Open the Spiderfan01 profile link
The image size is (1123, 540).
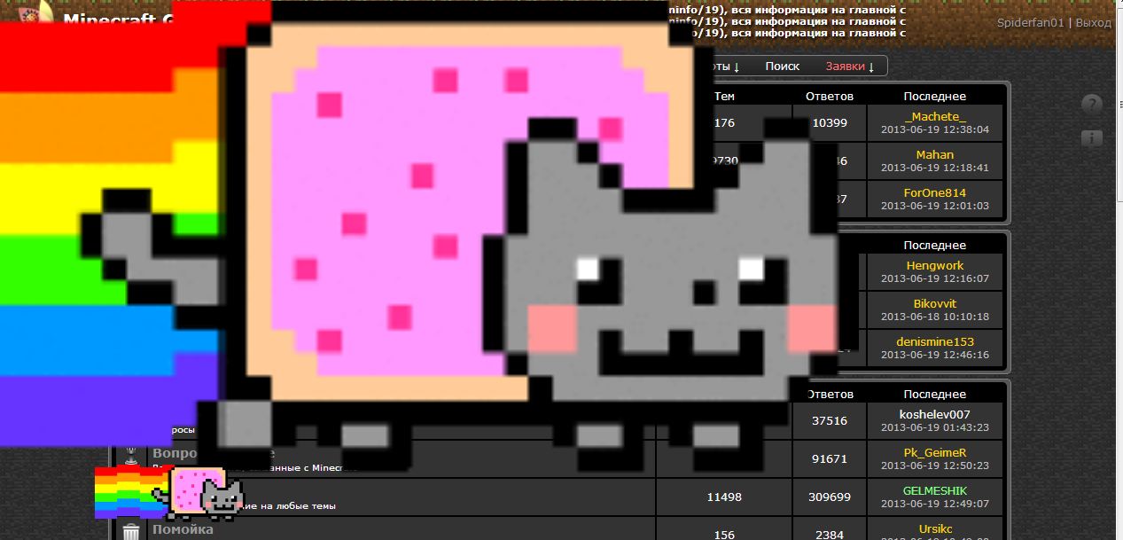[x=1030, y=22]
